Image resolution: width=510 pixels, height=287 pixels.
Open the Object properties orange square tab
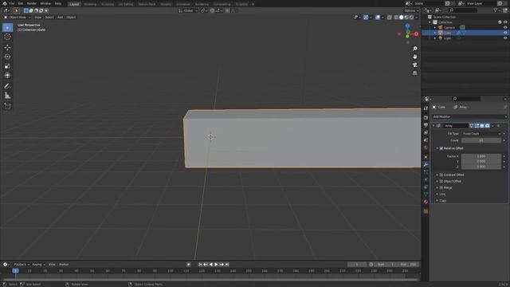coord(426,157)
